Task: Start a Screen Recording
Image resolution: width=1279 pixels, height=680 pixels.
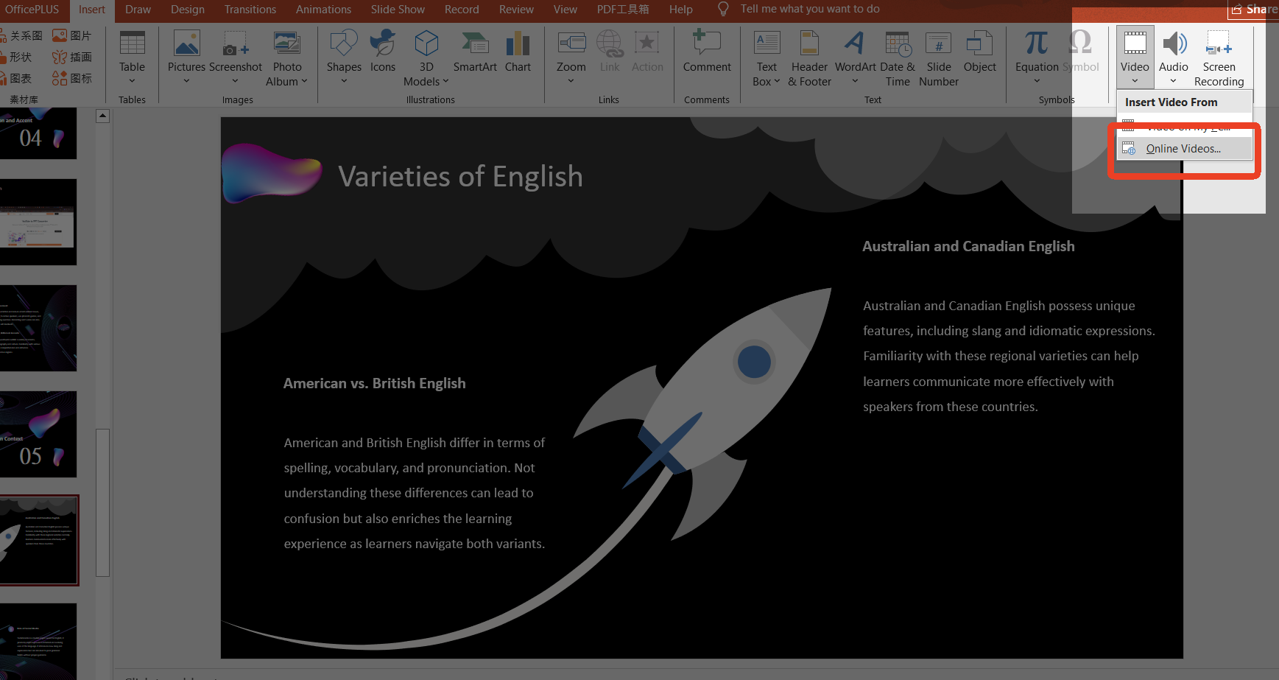Action: click(1219, 55)
